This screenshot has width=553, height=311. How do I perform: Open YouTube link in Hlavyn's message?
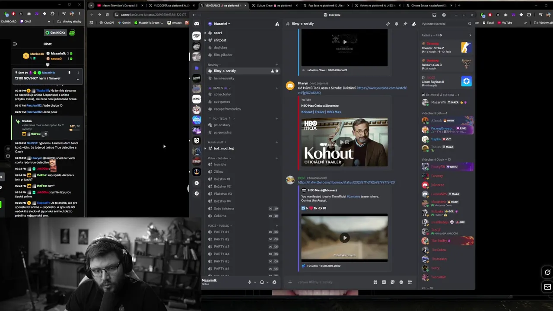(352, 90)
